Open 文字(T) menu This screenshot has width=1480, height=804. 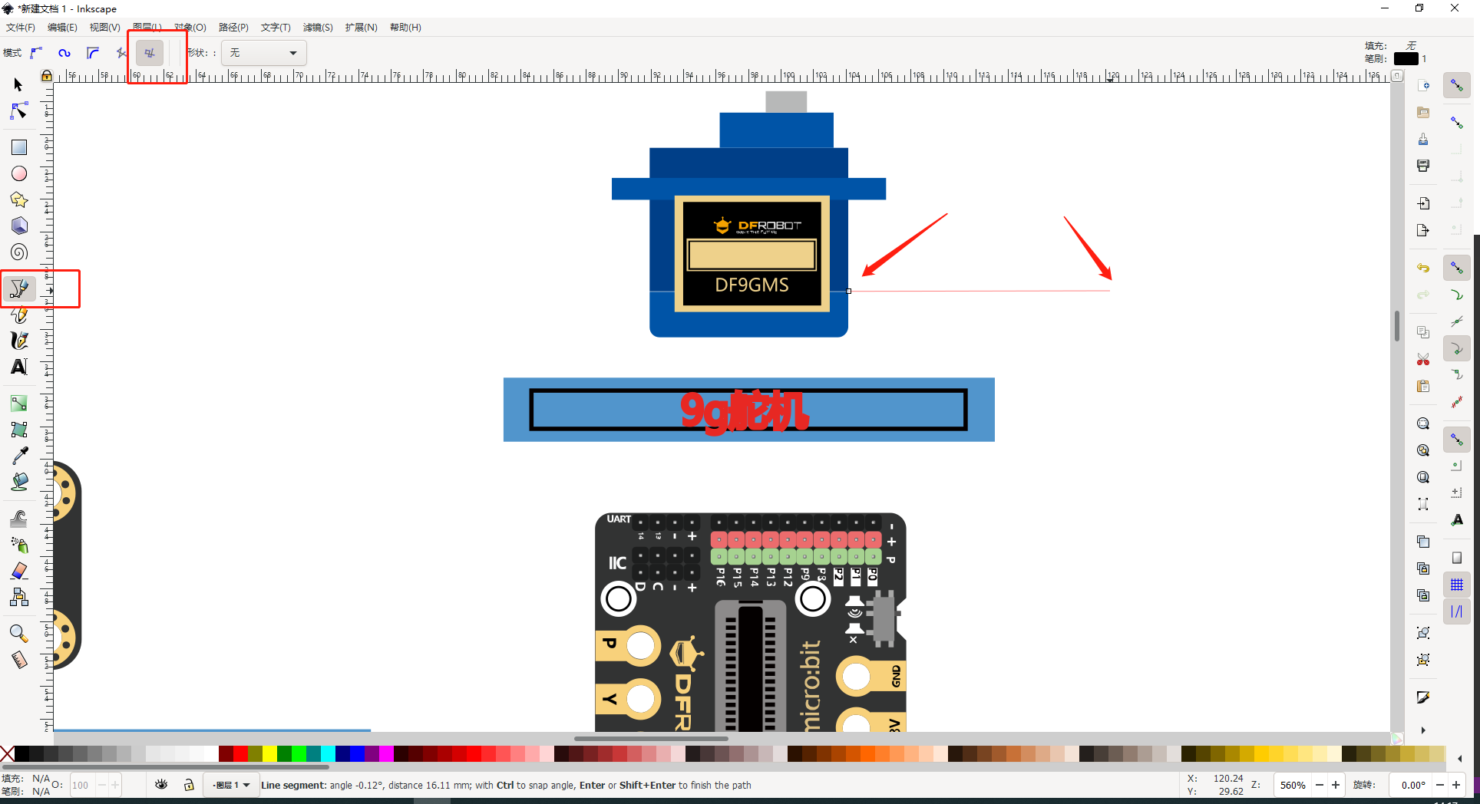click(x=276, y=28)
